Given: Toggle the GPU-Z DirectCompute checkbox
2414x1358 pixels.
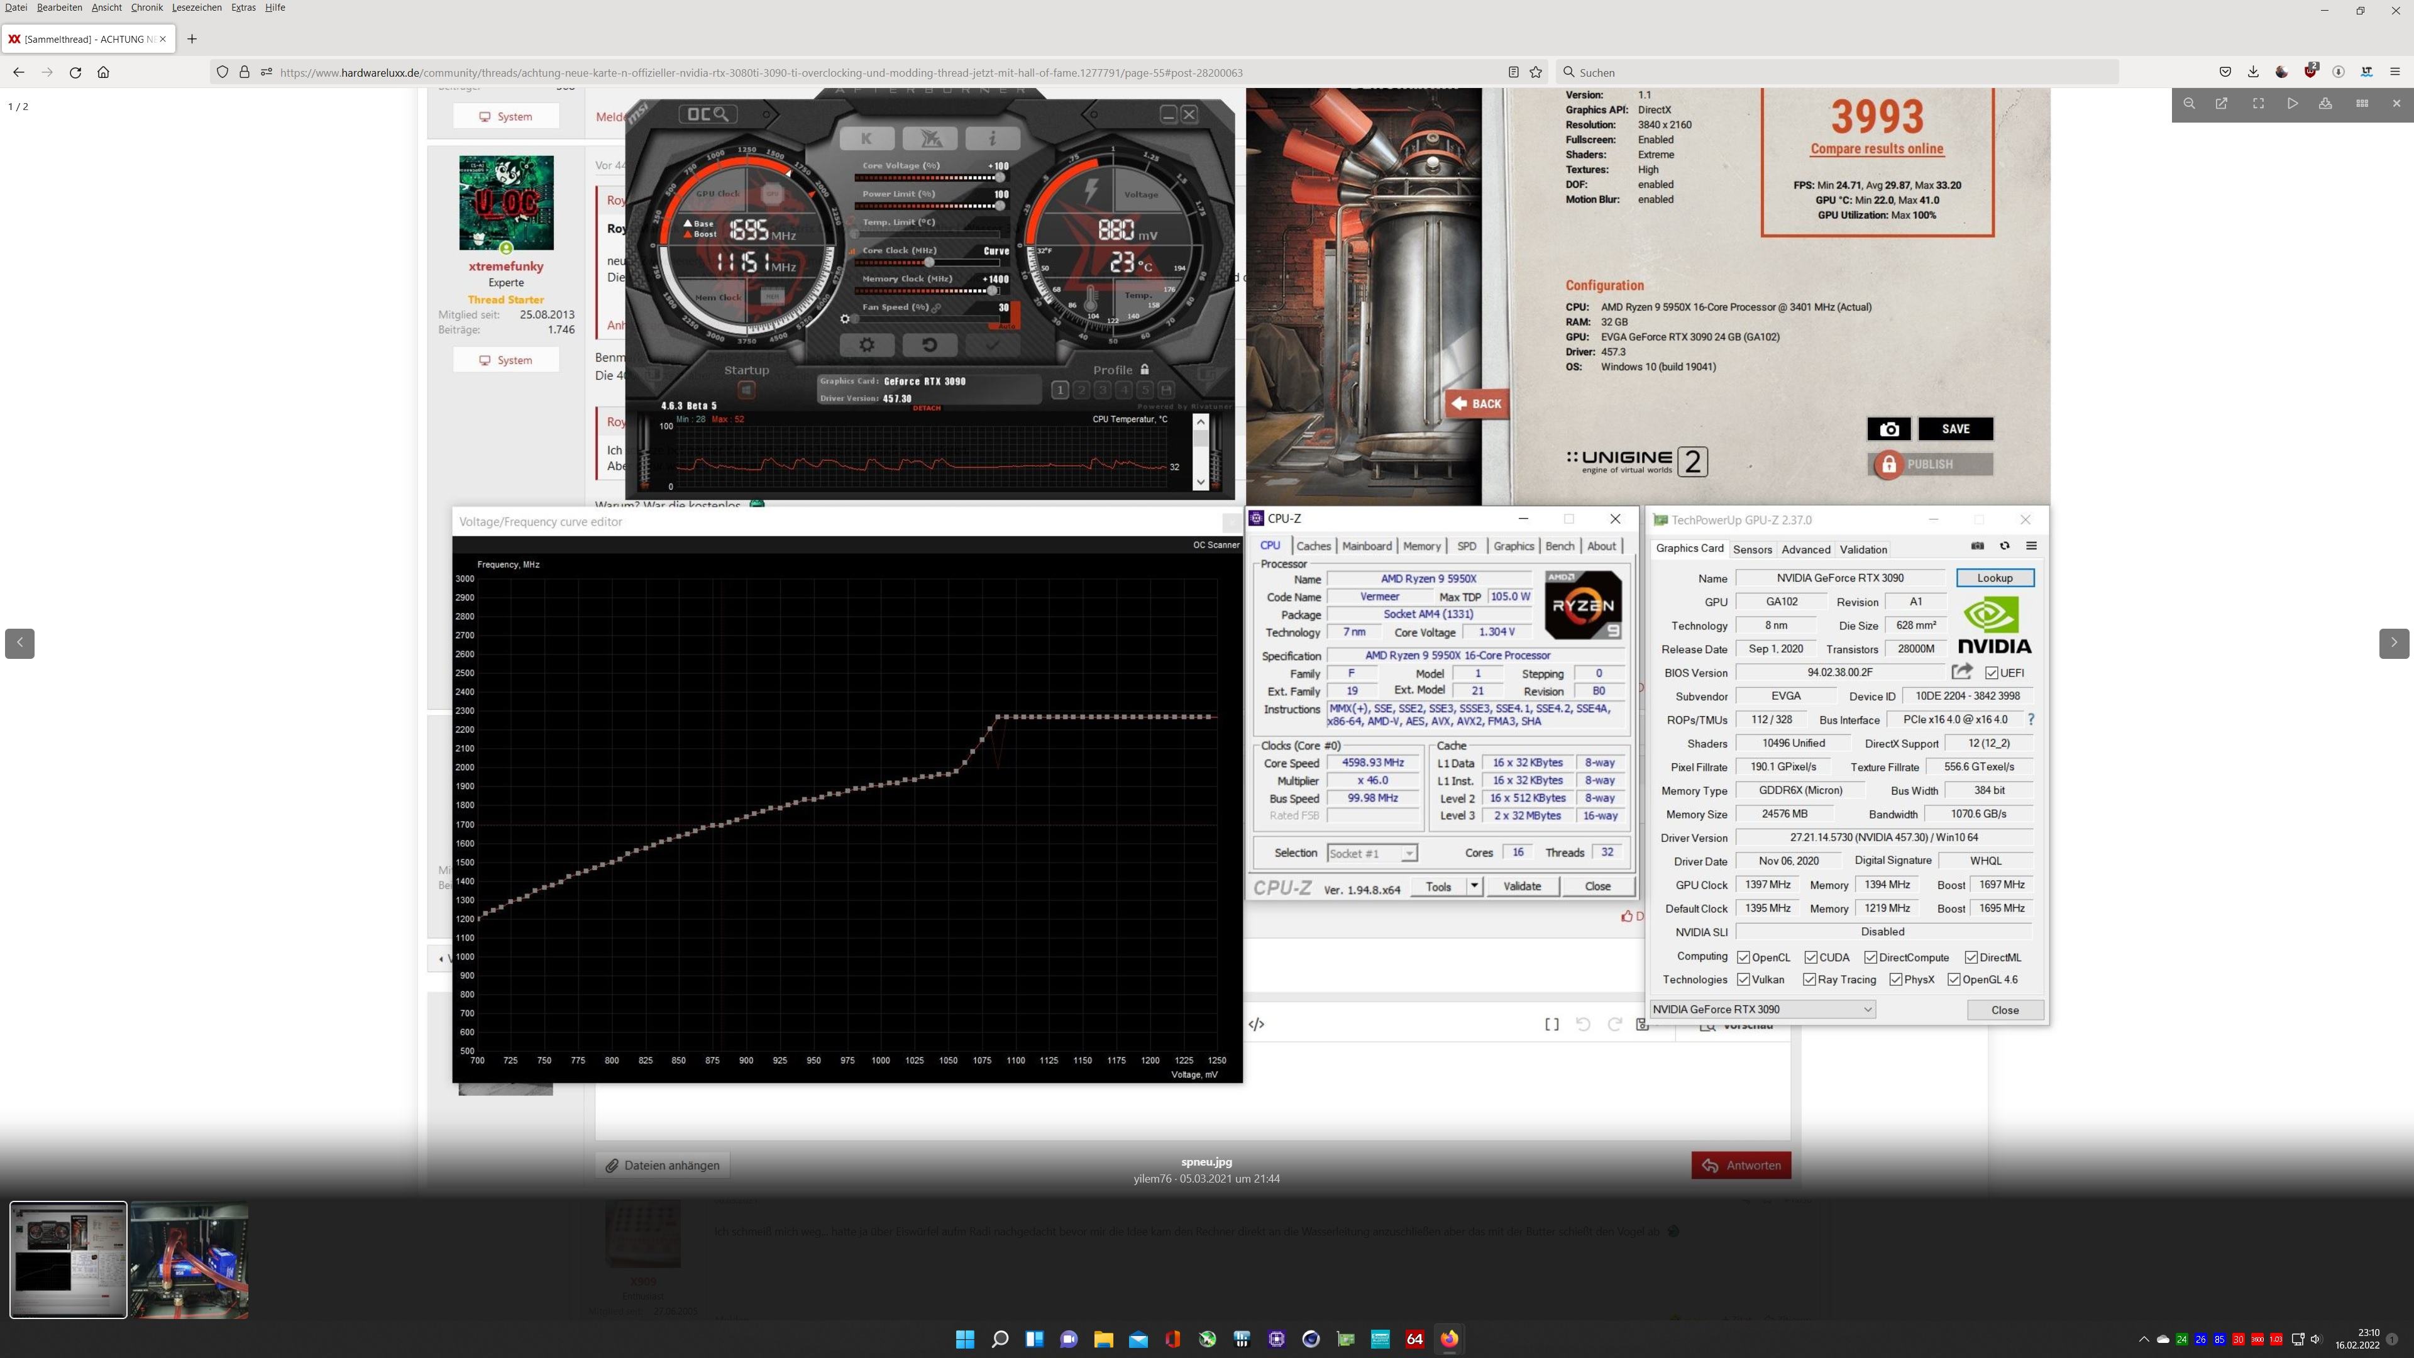Looking at the screenshot, I should pyautogui.click(x=1870, y=958).
